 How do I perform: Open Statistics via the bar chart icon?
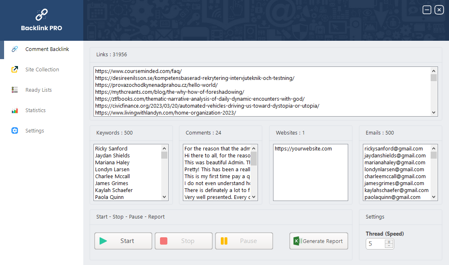pyautogui.click(x=15, y=110)
